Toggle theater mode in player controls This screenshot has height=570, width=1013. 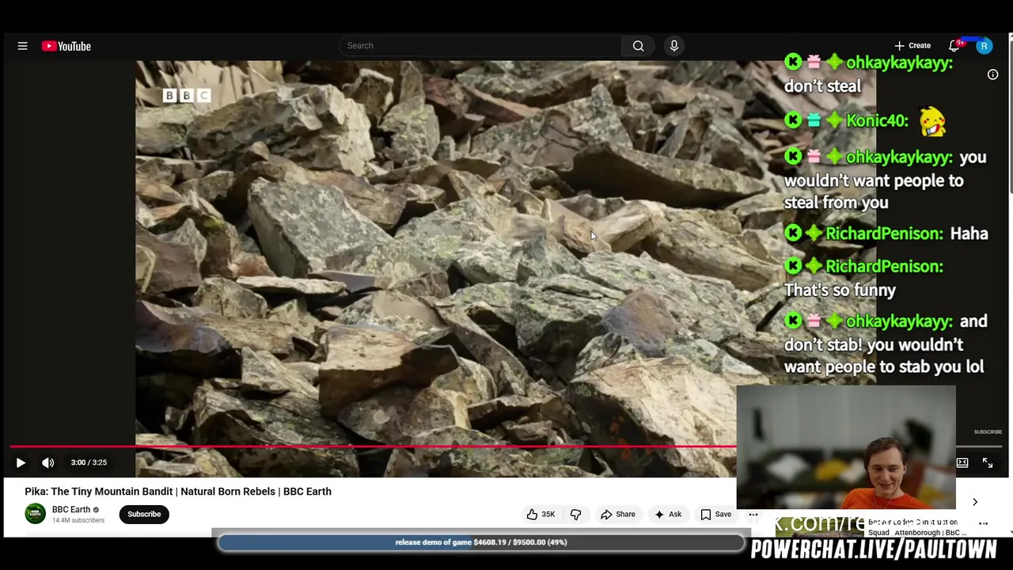tap(962, 462)
